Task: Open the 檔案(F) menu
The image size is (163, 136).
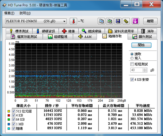Action: click(9, 13)
